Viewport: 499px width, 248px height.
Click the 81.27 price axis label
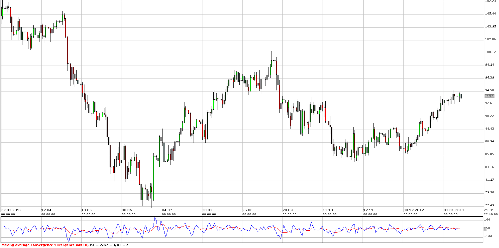point(490,180)
